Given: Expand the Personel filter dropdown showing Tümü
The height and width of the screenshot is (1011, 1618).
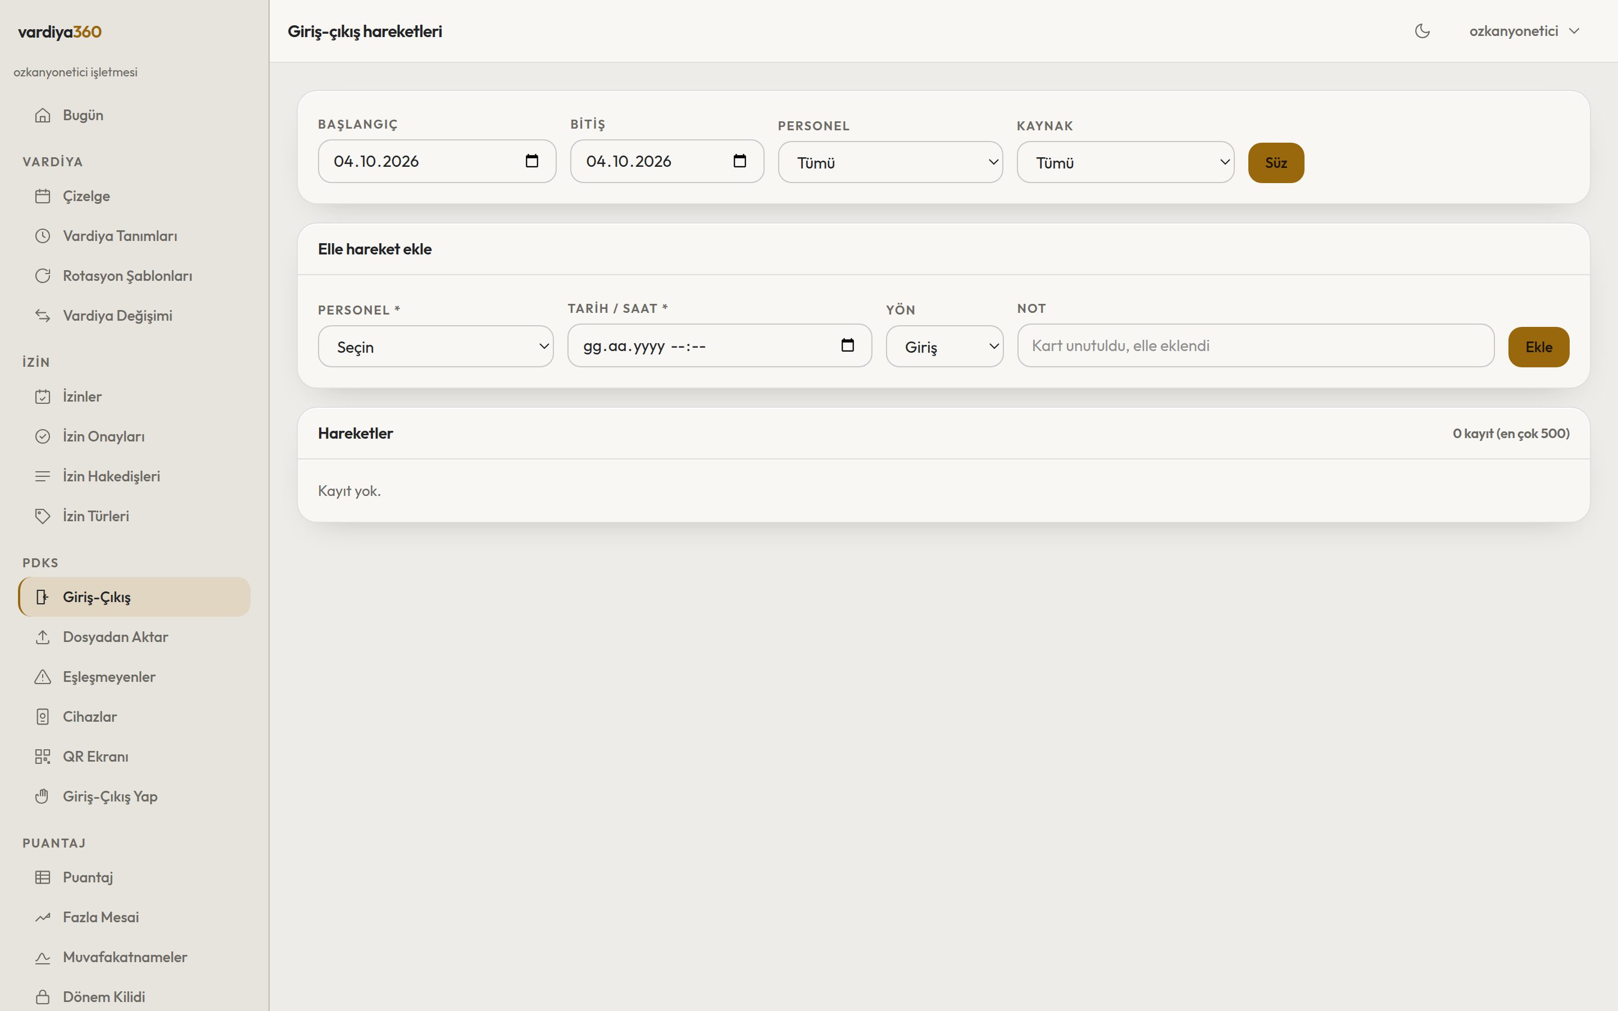Looking at the screenshot, I should 890,162.
